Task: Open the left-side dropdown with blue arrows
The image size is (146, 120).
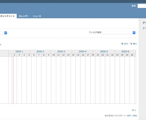Action: [3, 33]
